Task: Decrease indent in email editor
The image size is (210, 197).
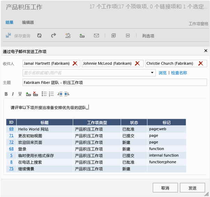Action: pos(60,94)
